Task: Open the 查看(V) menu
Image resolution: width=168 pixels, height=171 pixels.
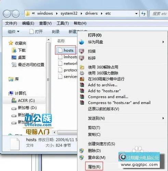Action: pyautogui.click(x=45, y=23)
